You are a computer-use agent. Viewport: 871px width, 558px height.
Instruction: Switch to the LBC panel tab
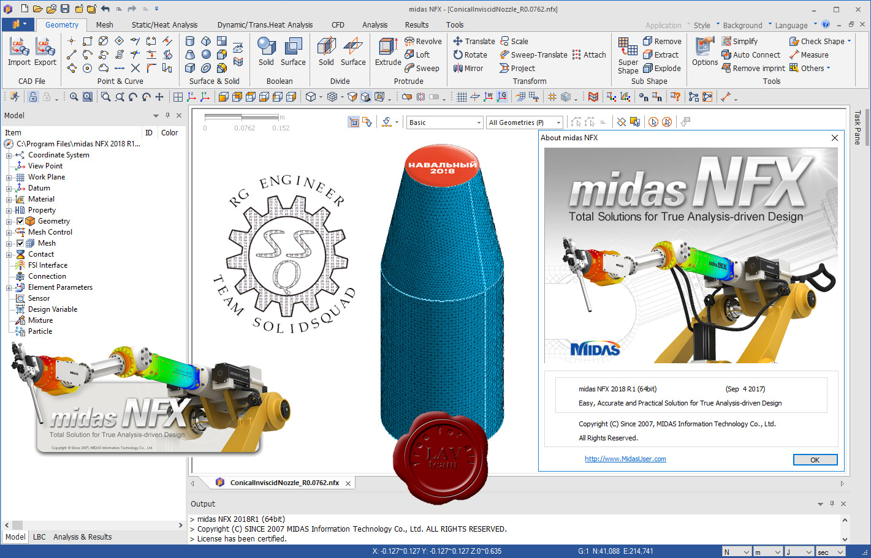tap(39, 537)
